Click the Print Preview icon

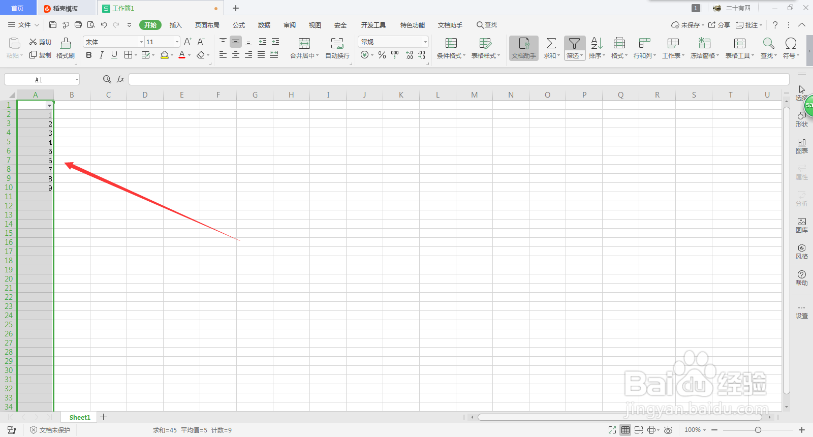point(91,24)
